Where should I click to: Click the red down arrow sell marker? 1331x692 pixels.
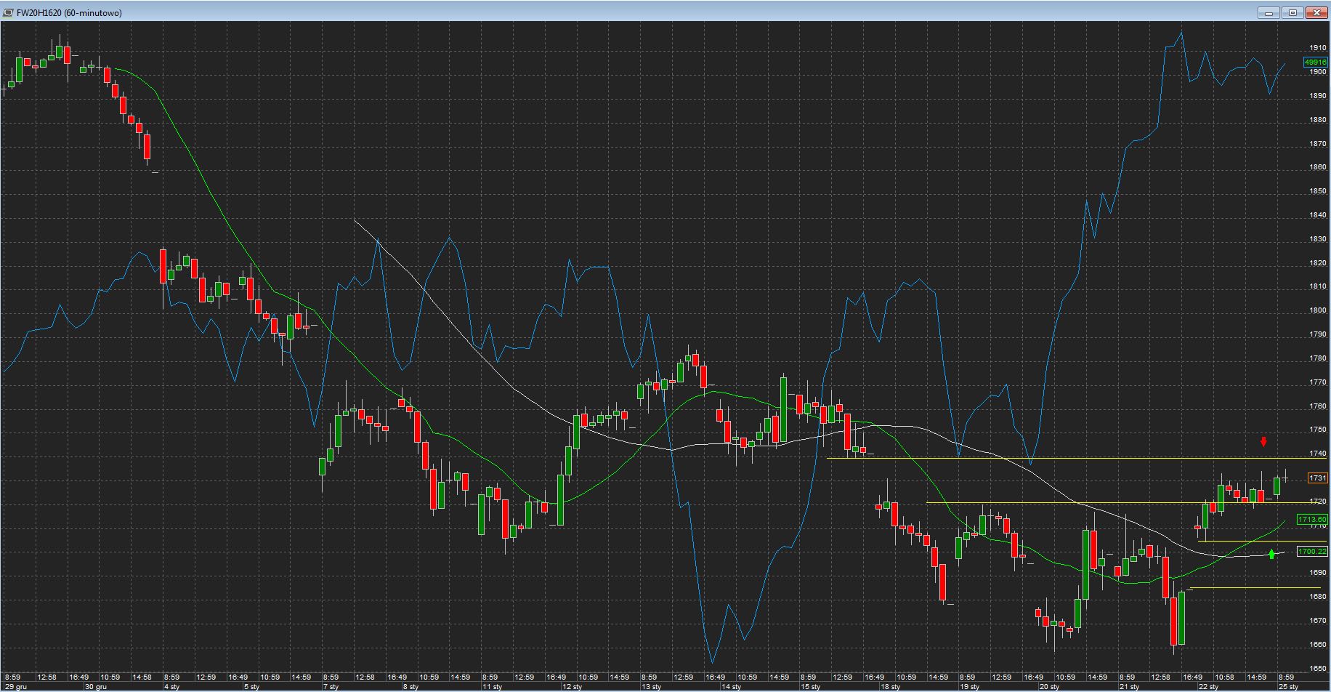coord(1264,442)
